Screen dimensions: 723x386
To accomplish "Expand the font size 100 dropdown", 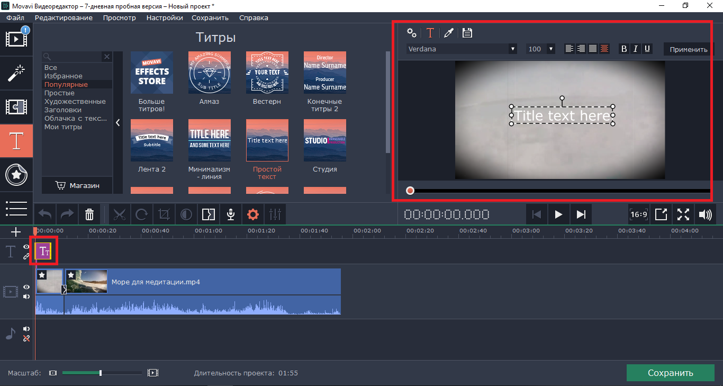I will pos(550,49).
